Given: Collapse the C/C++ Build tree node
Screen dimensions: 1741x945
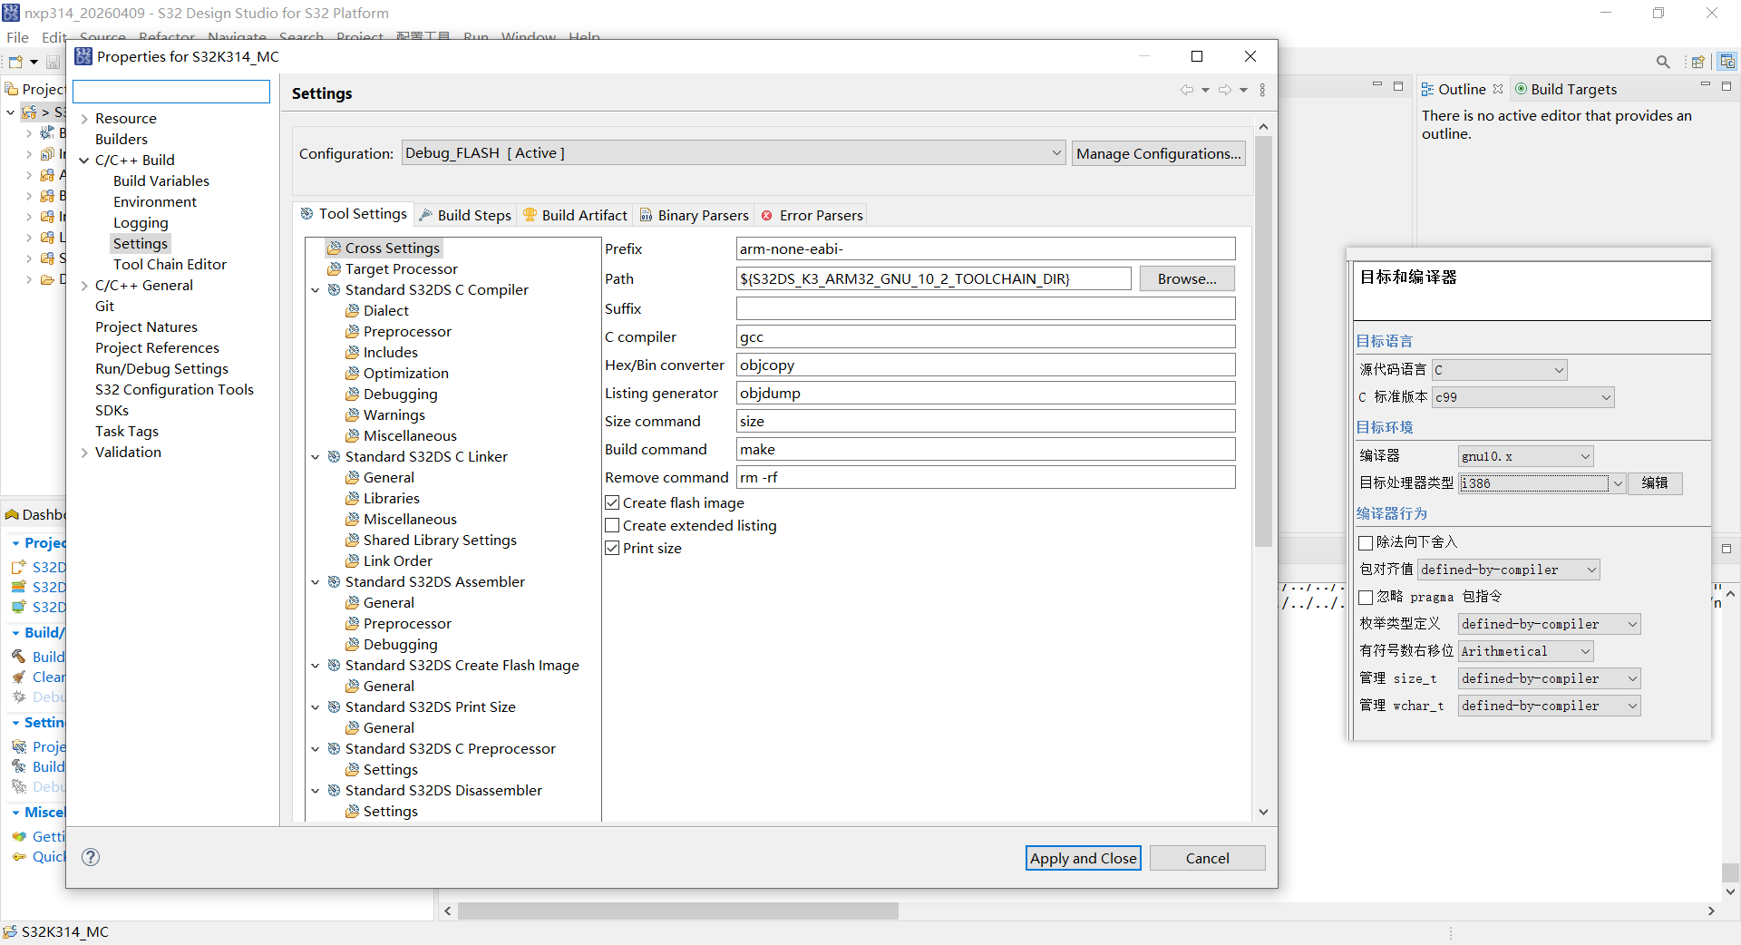Looking at the screenshot, I should point(84,161).
